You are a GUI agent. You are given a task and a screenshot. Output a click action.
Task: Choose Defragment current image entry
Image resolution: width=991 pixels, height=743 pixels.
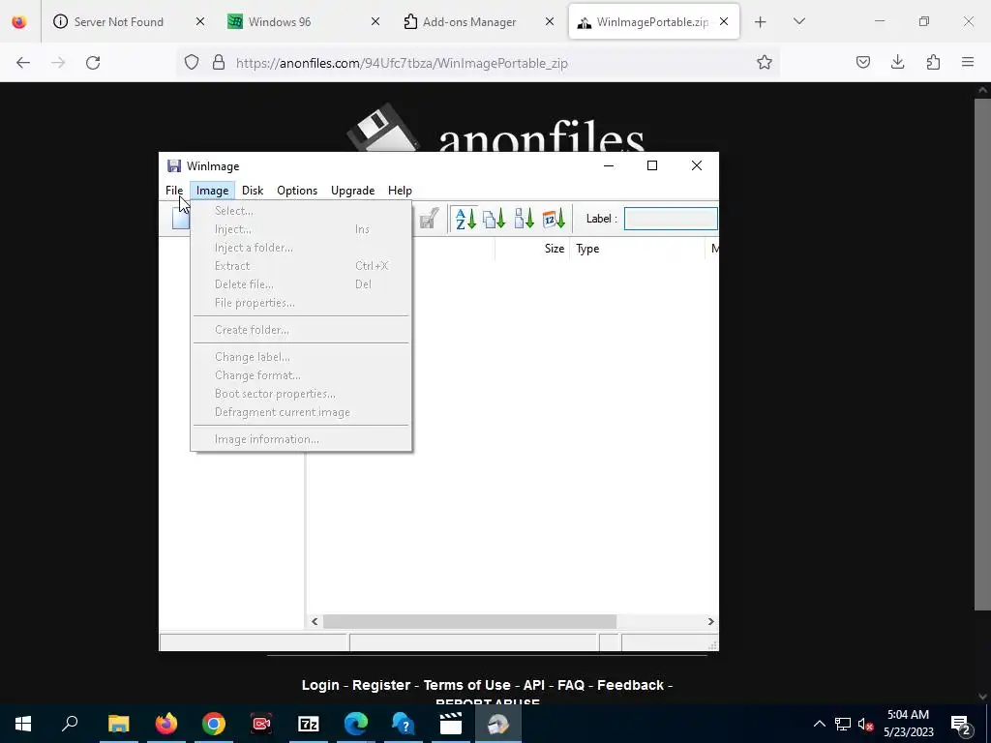tap(302, 412)
